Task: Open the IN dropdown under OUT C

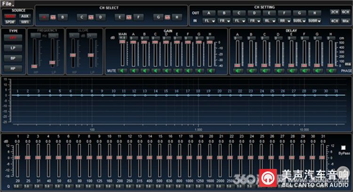Action: coord(239,21)
